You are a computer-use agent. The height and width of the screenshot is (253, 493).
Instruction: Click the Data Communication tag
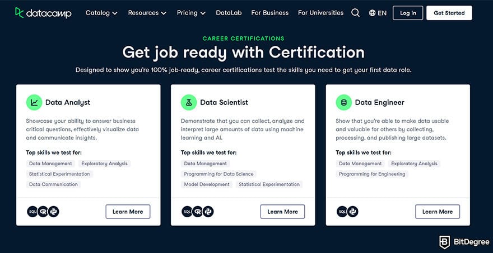click(x=53, y=184)
